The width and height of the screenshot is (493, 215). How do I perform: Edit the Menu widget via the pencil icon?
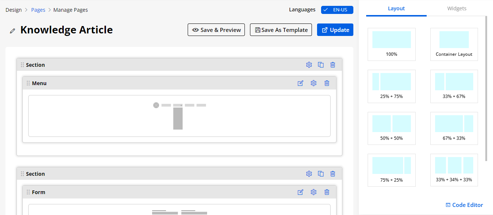click(x=301, y=83)
